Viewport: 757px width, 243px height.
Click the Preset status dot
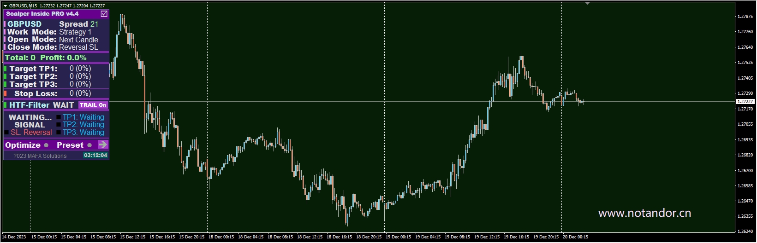point(89,145)
